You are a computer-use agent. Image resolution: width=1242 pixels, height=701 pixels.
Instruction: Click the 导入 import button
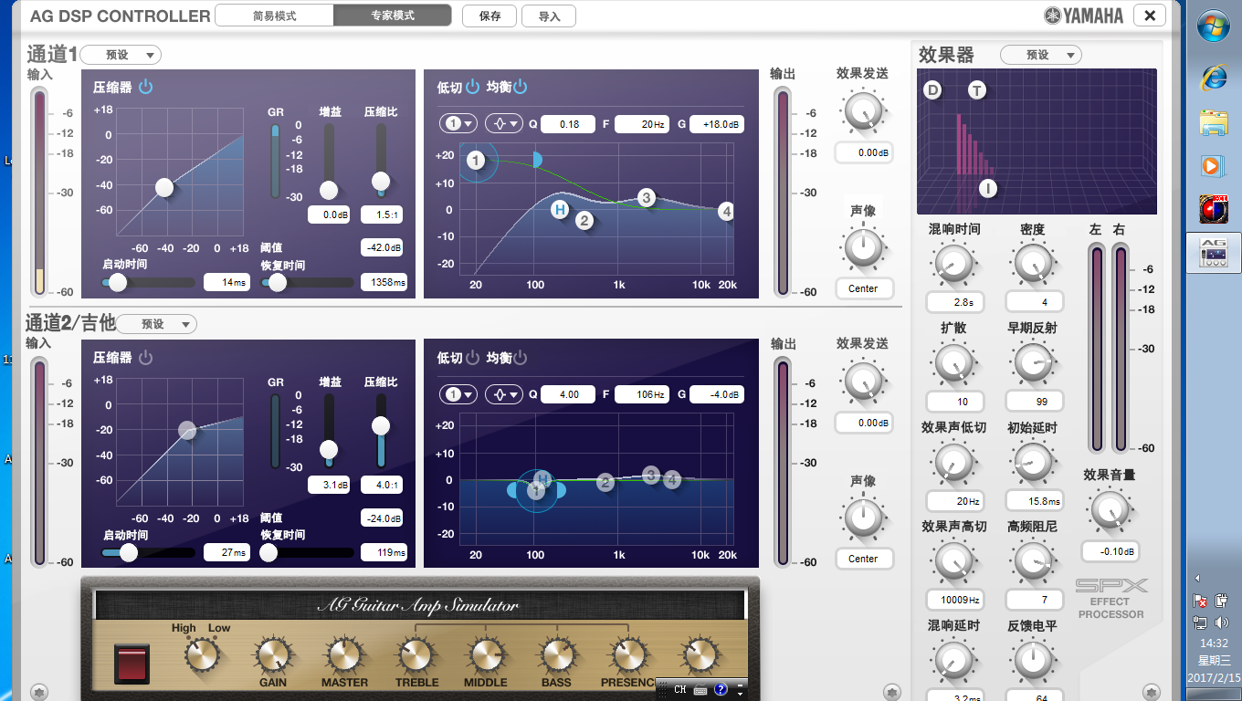[549, 16]
